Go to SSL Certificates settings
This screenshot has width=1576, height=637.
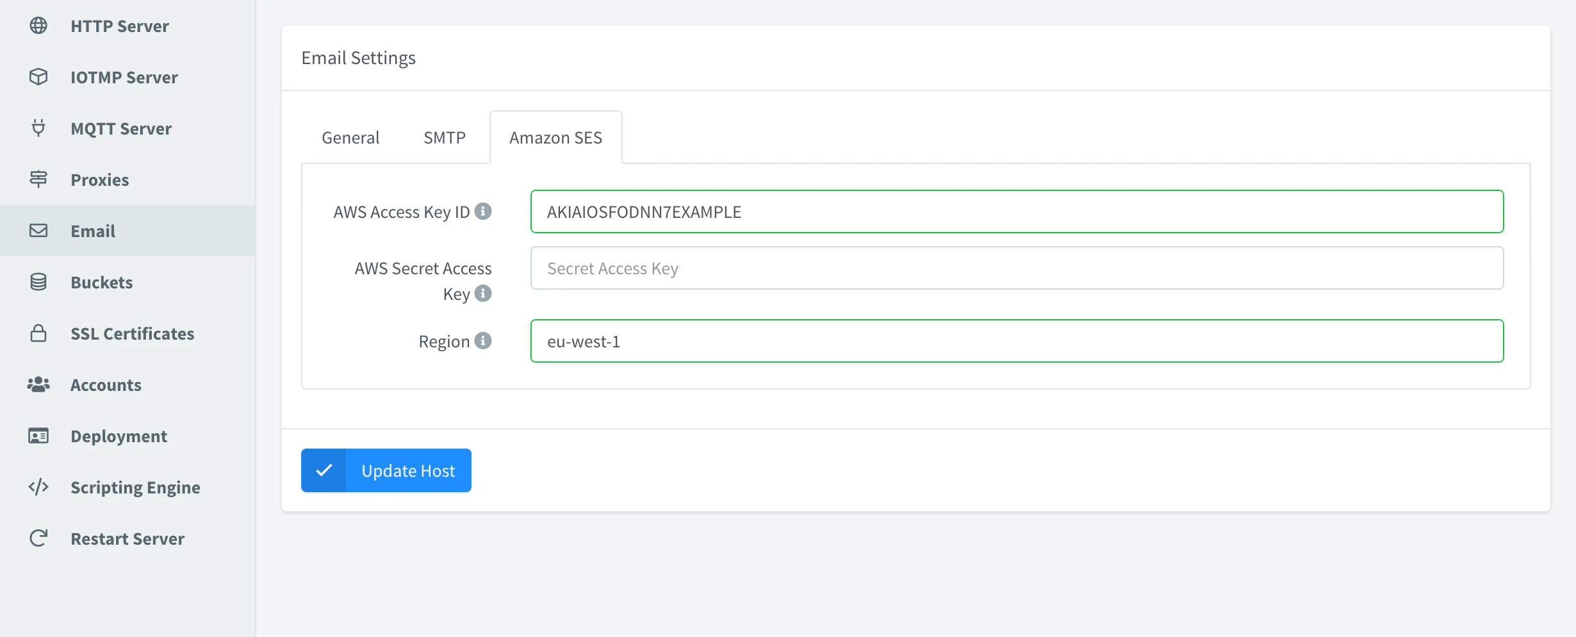point(128,333)
